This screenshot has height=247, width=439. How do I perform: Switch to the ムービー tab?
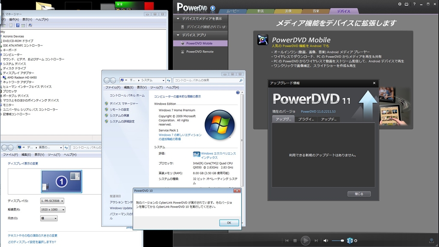[x=233, y=11]
